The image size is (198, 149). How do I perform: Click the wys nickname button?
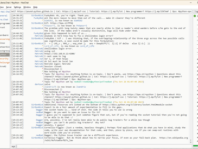pyautogui.click(x=14, y=146)
